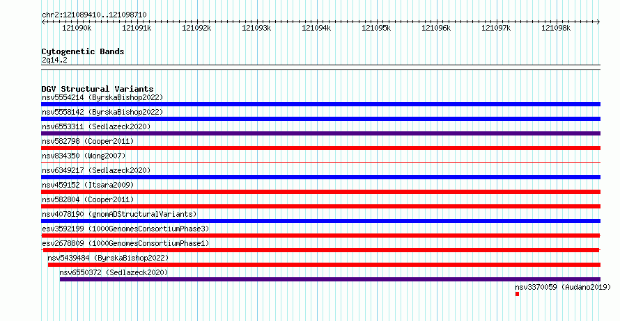620x321 pixels.
Task: Click the chr2:121089410..121098710 coordinate text
Action: 94,15
